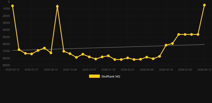Viewport: 212px width, 103px height.
Task: Click the 6000 y-axis label
Action: coord(6,44)
